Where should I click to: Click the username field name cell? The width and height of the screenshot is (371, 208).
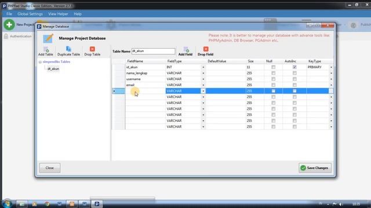(146, 79)
